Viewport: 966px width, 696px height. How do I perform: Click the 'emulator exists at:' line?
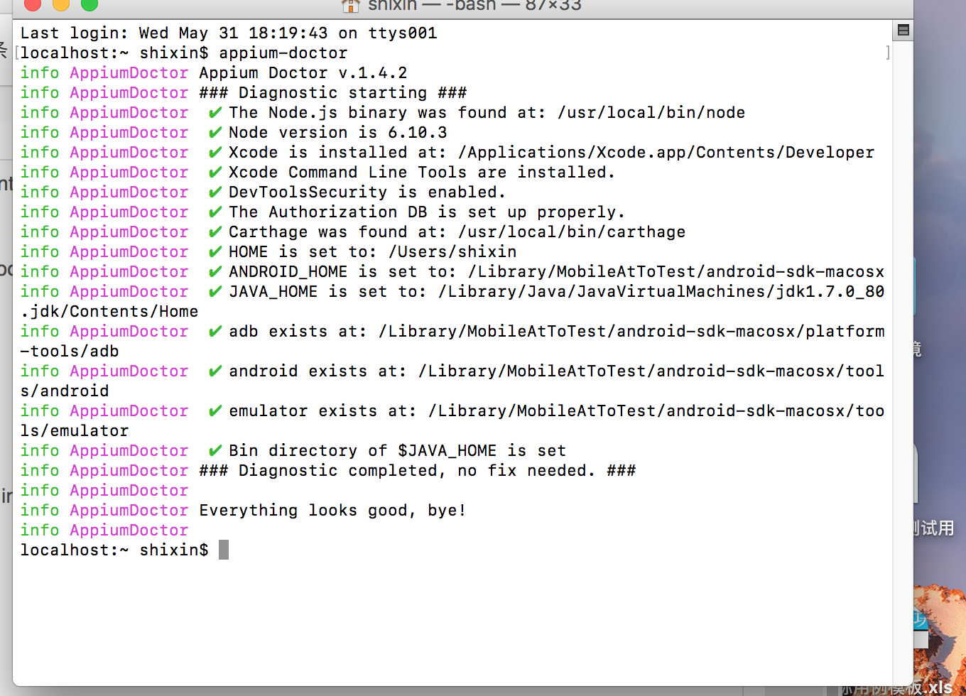coord(557,411)
